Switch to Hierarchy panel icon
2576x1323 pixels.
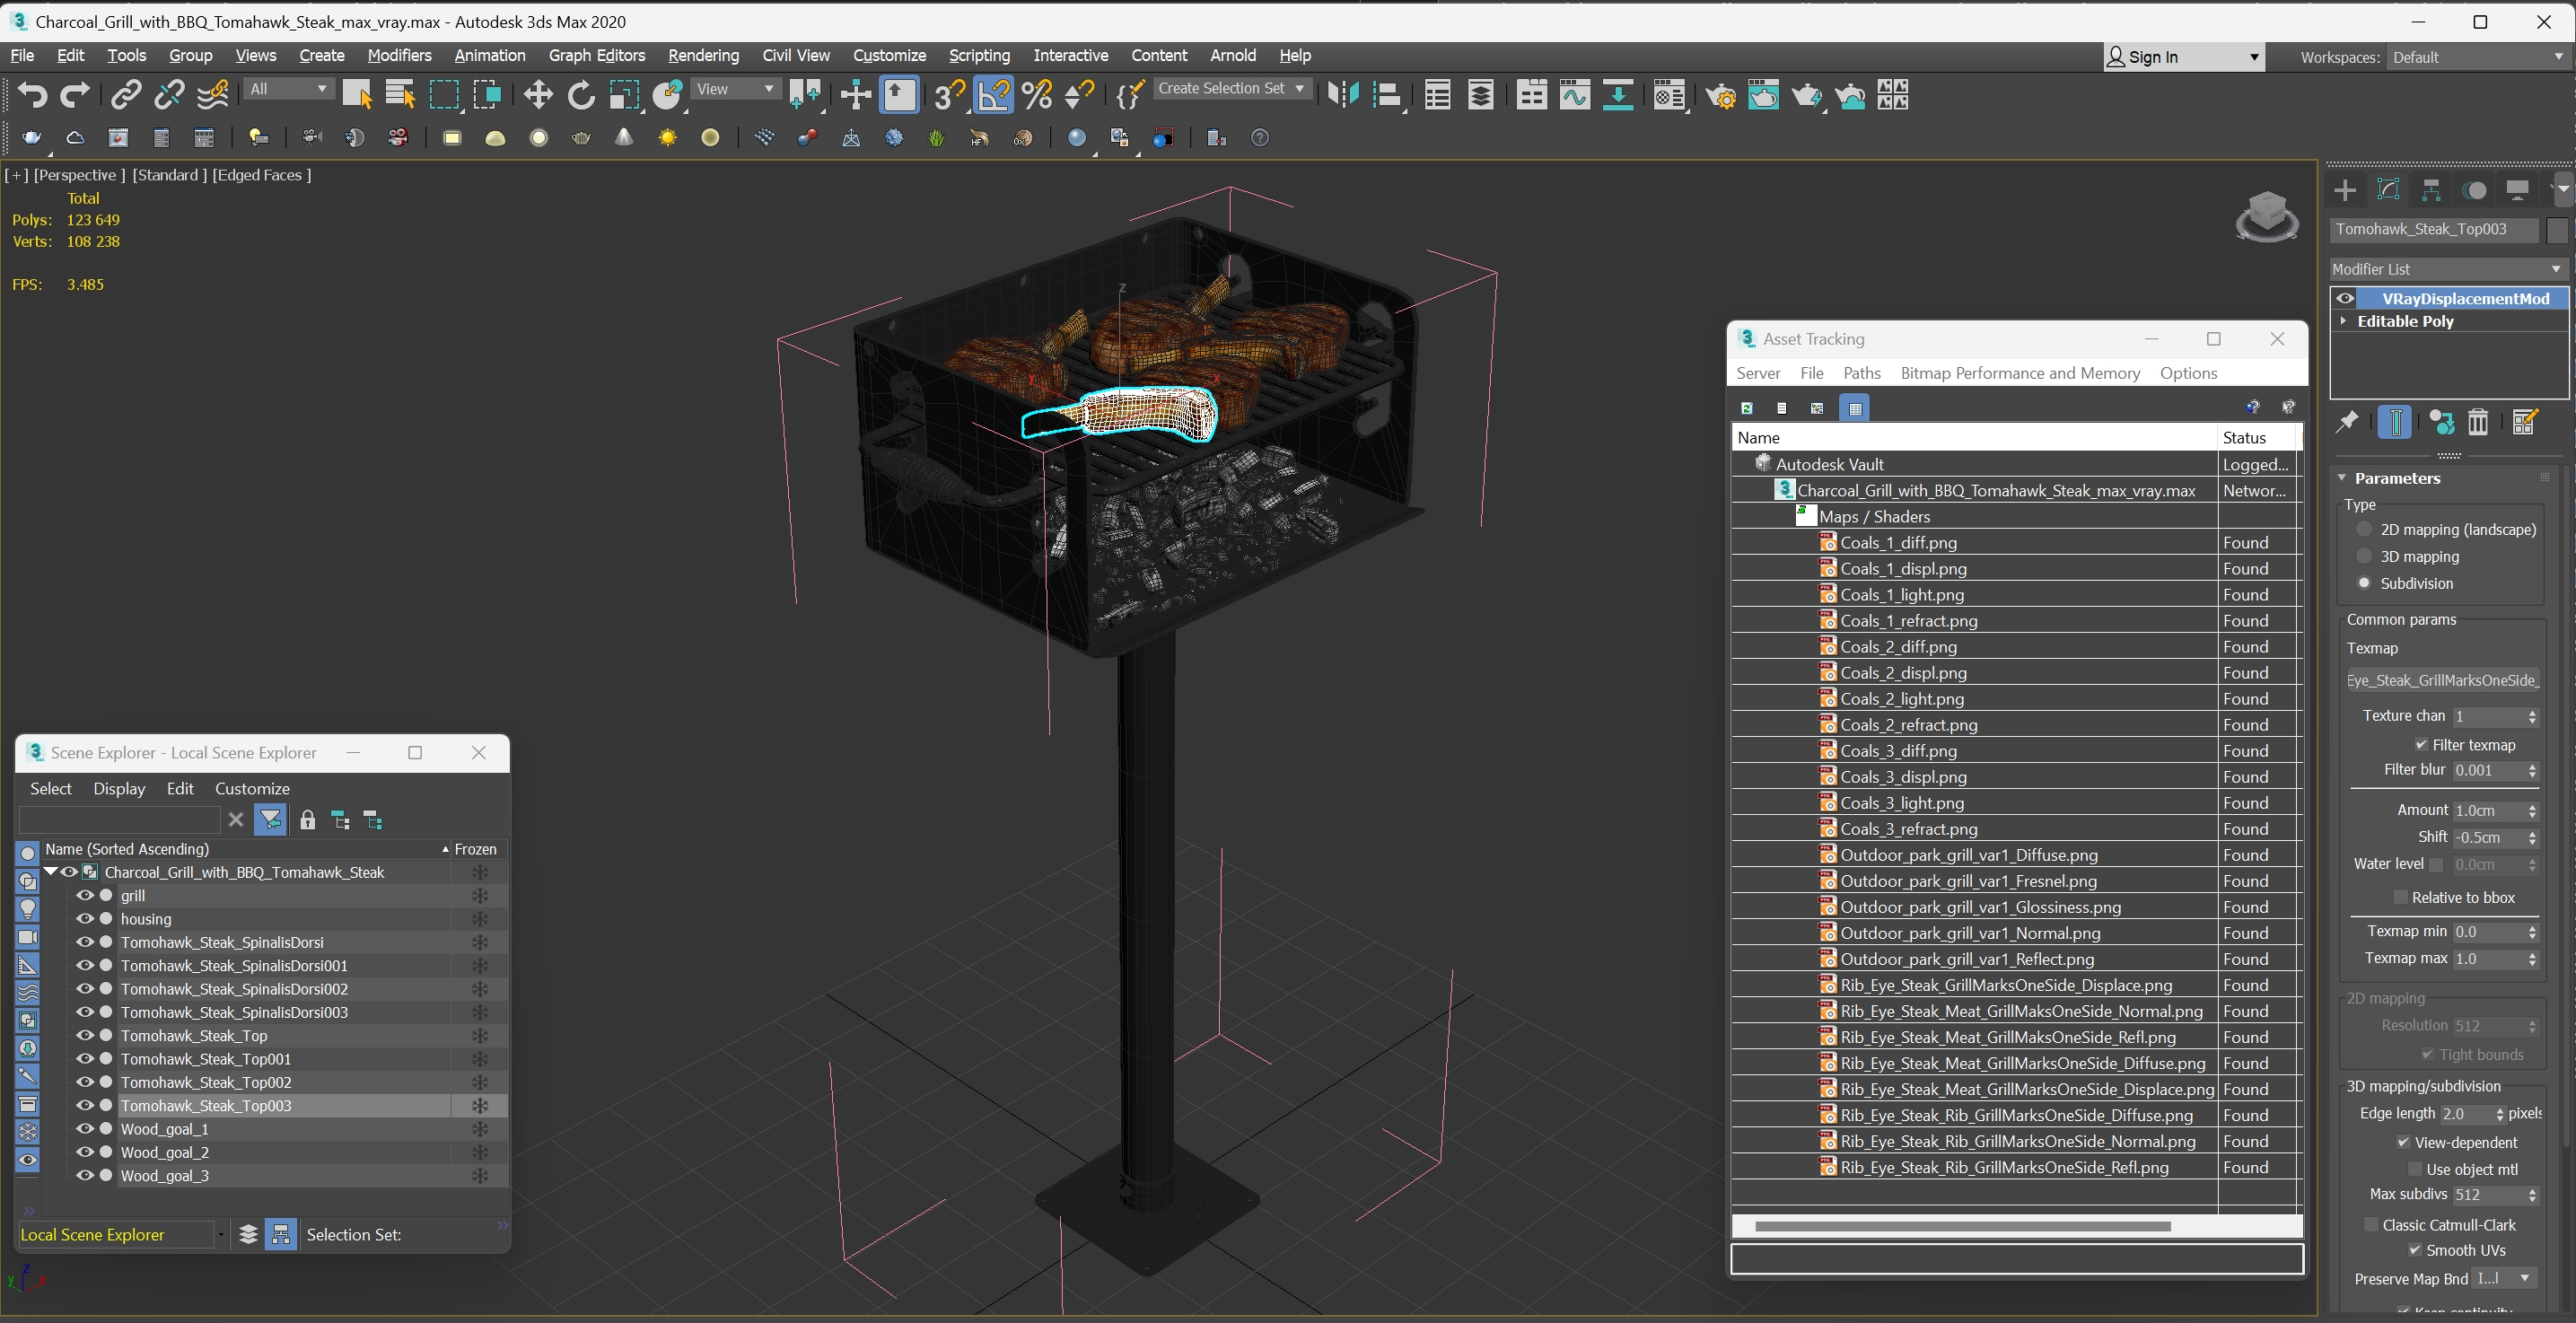[x=2431, y=190]
